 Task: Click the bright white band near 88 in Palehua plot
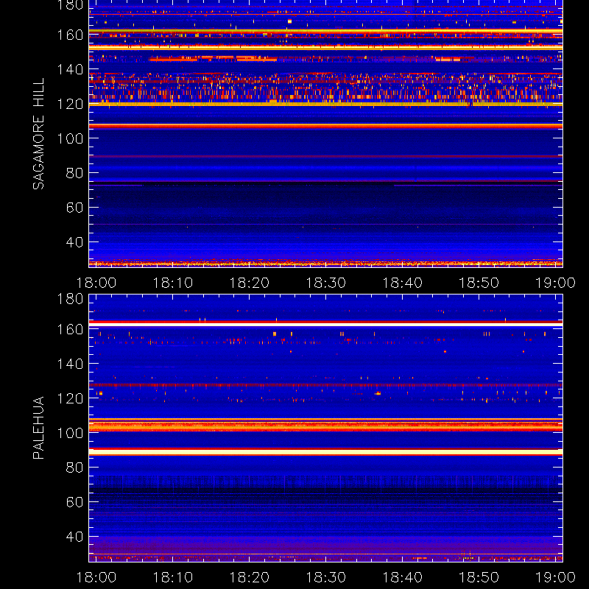pyautogui.click(x=325, y=453)
